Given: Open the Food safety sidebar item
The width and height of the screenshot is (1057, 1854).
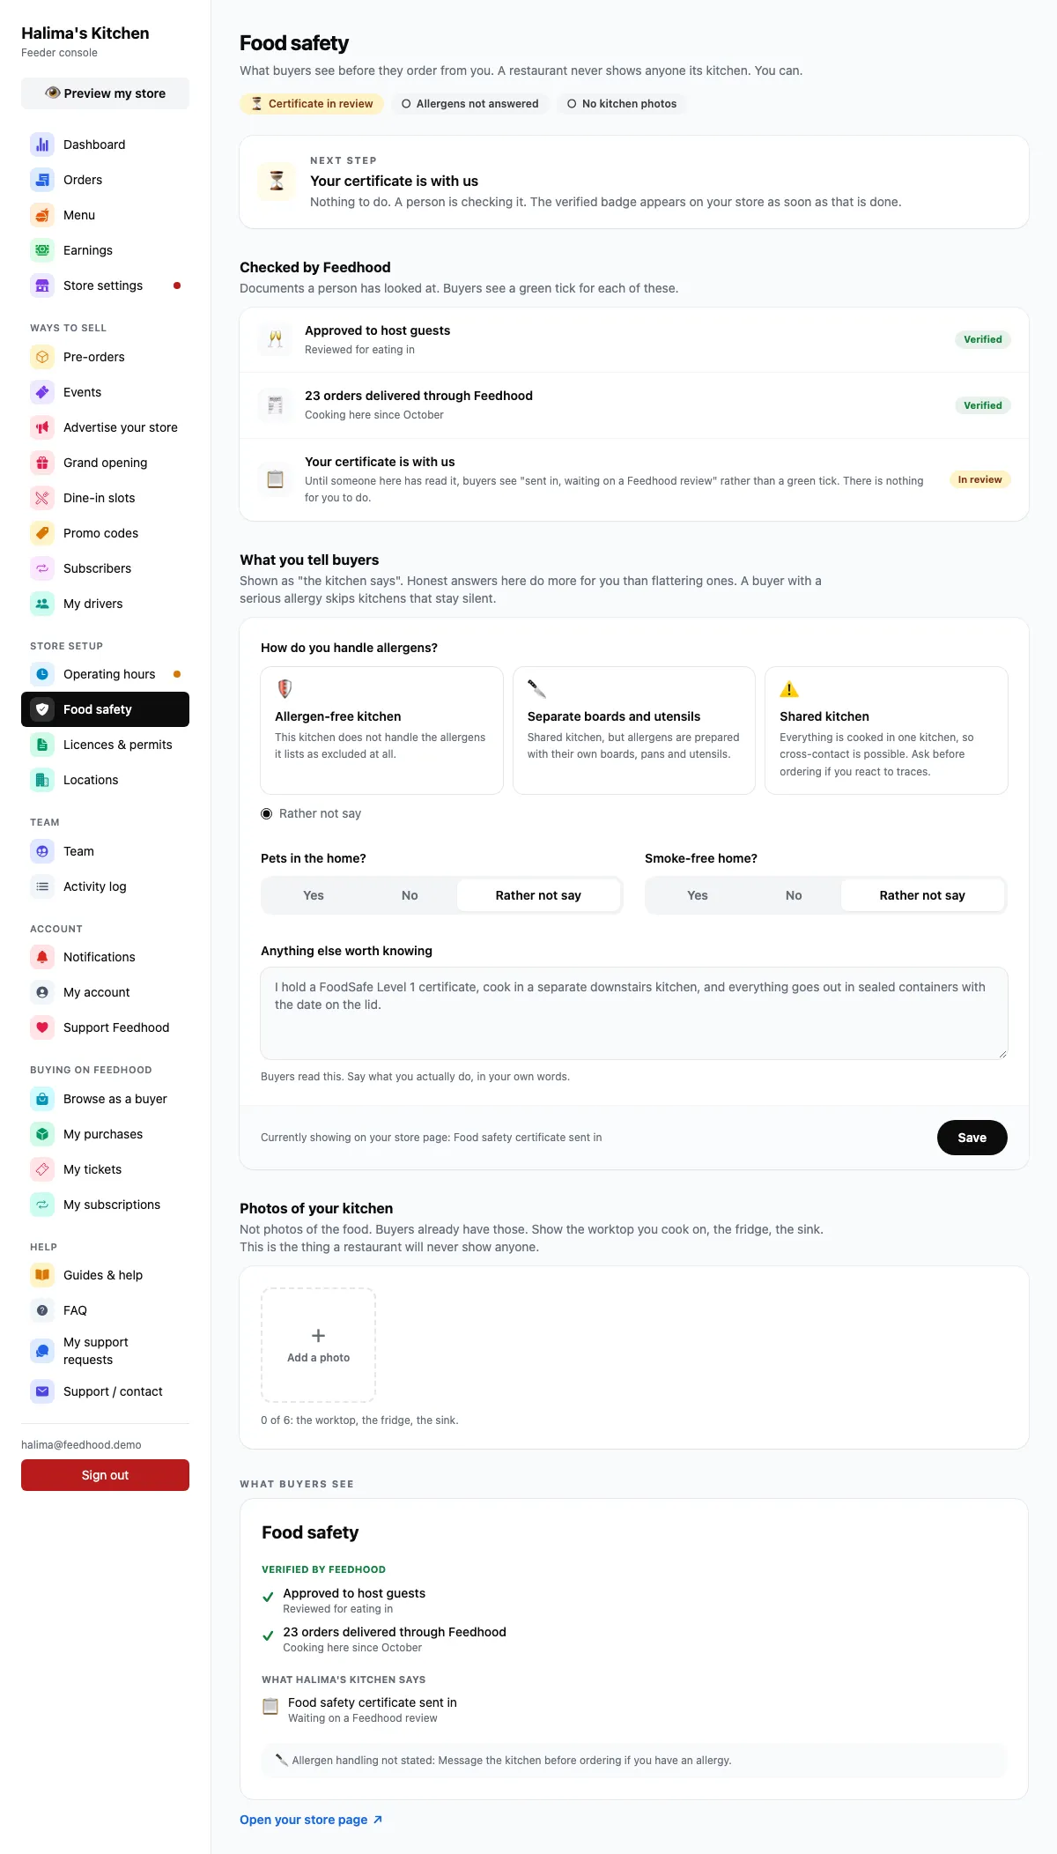Looking at the screenshot, I should pos(105,709).
